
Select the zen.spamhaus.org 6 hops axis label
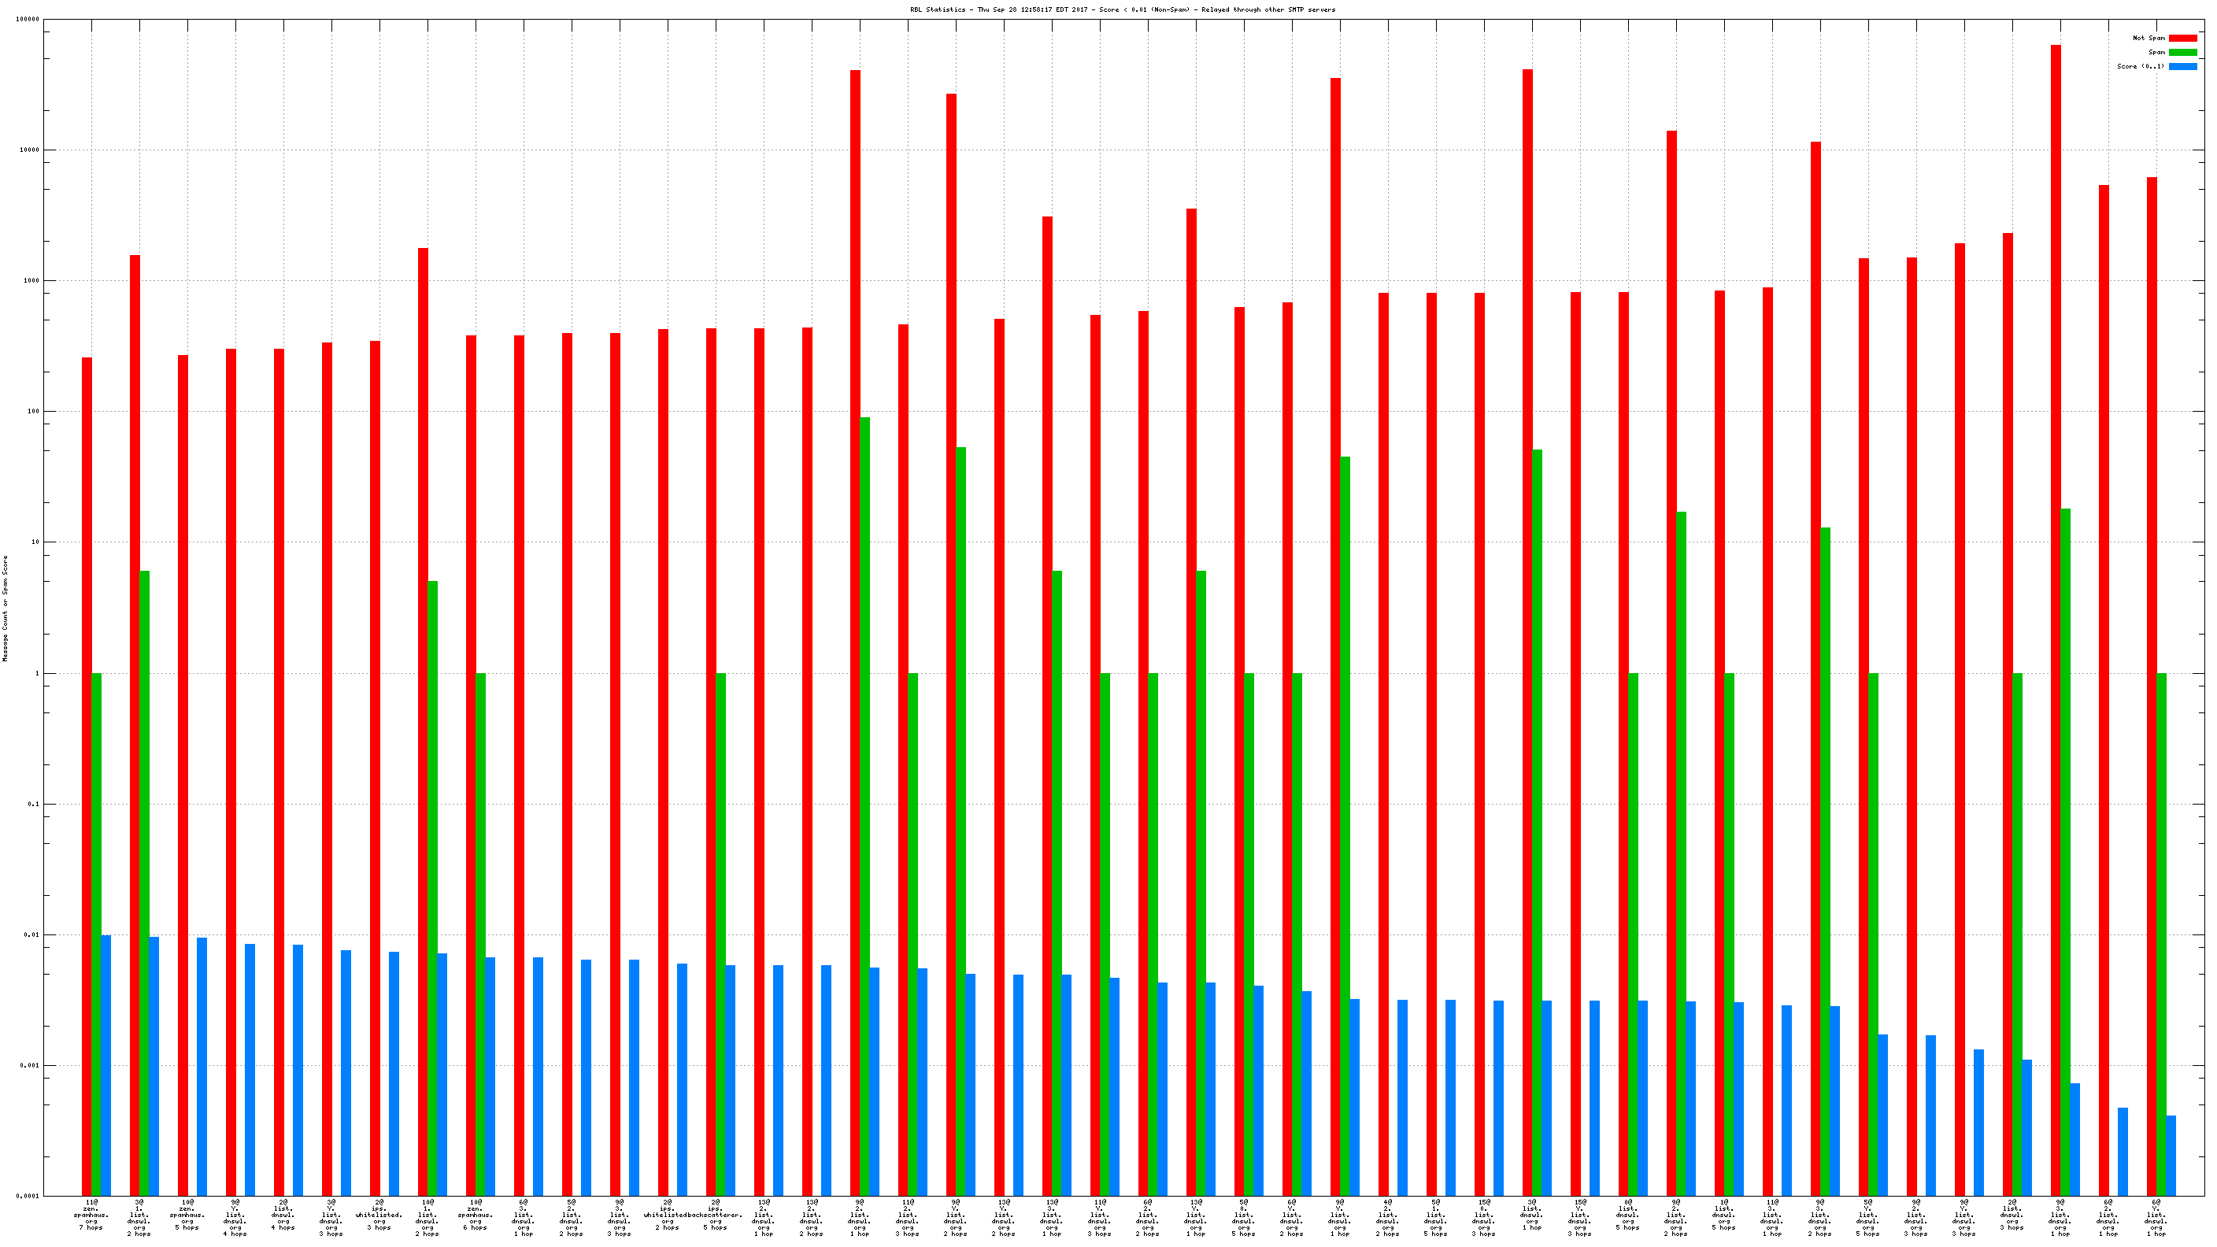click(475, 1214)
